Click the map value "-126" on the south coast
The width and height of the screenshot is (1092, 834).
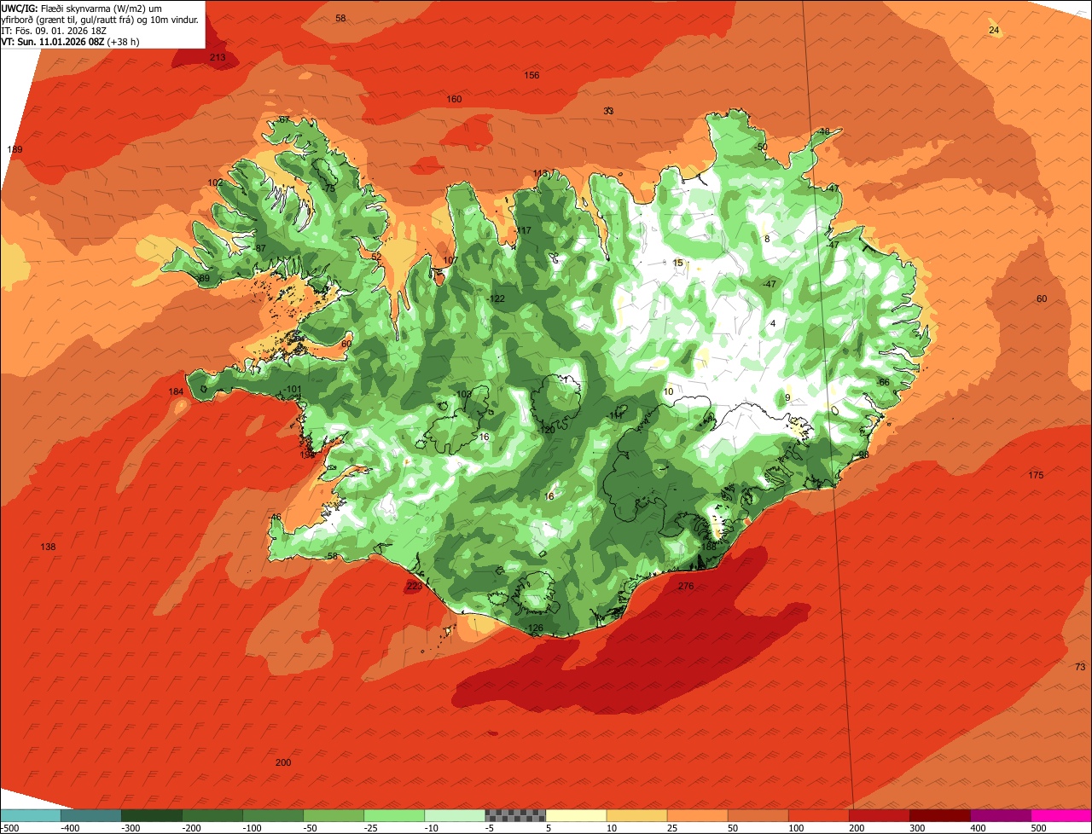pos(534,628)
